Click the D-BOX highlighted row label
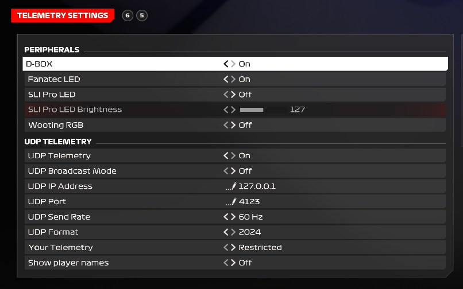 pyautogui.click(x=39, y=64)
